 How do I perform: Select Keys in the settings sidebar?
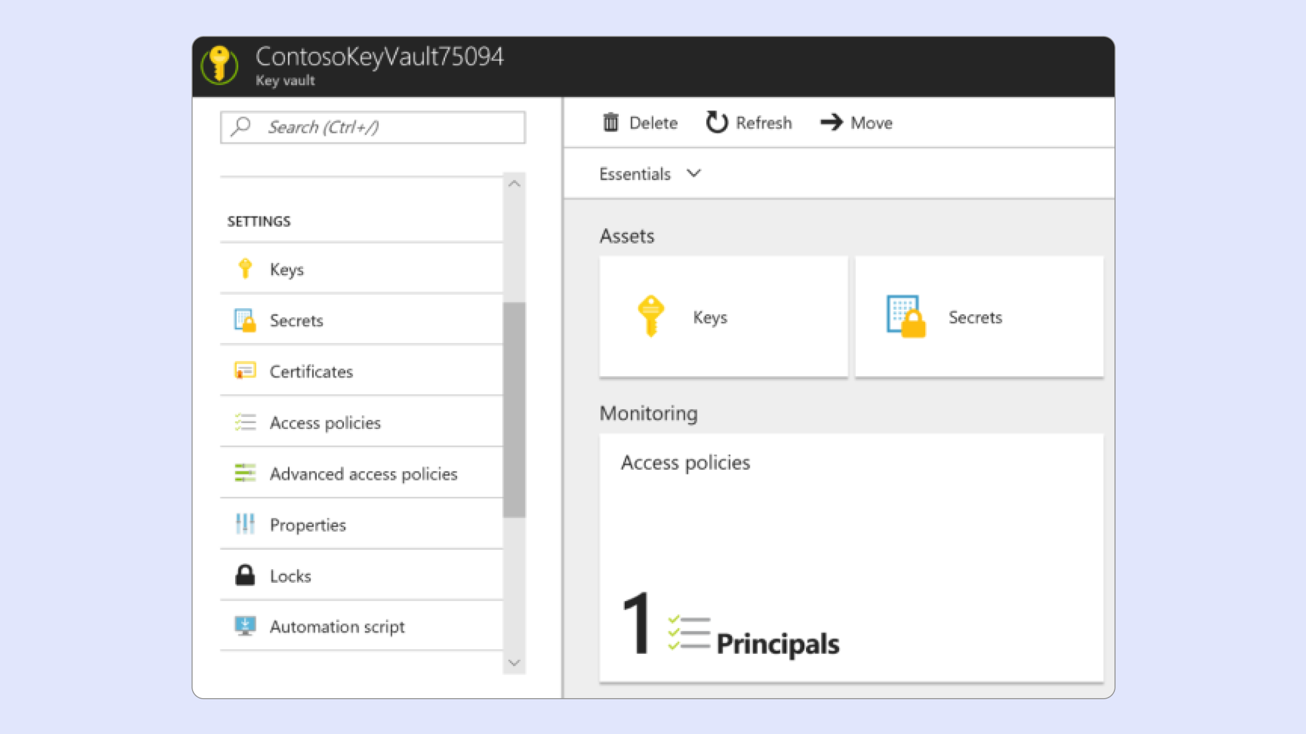[x=287, y=269]
